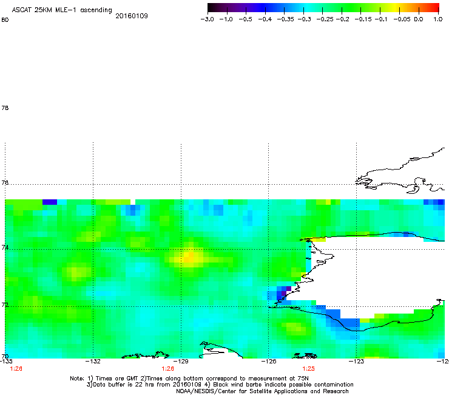Click the color bar label -0.3
The height and width of the screenshot is (395, 449).
pos(305,19)
